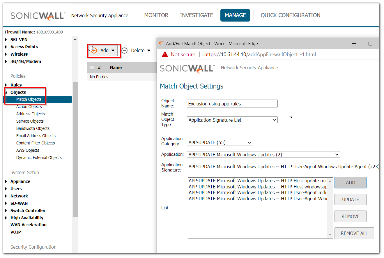Toggle the select-all checkbox in table header
Image resolution: width=384 pixels, height=258 pixels.
click(x=92, y=68)
